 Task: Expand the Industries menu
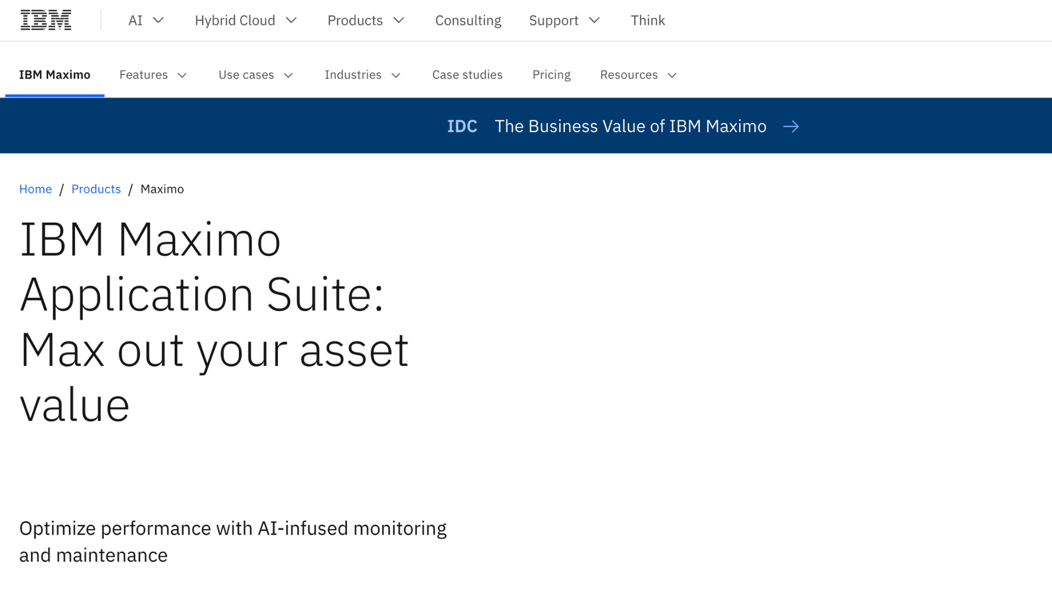(396, 75)
